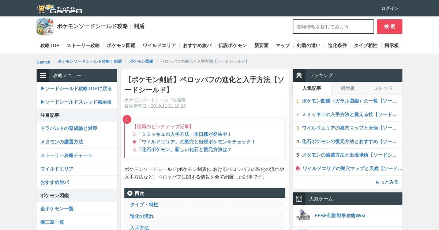The width and height of the screenshot is (439, 230).
Task: Open ソードシールド攻略TOPに戻る sidebar link
Action: [76, 88]
